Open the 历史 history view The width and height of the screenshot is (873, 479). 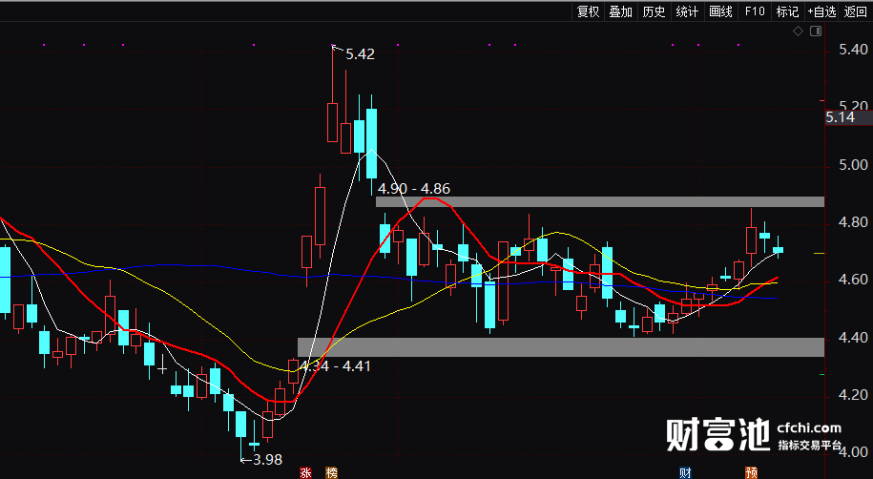pyautogui.click(x=654, y=11)
